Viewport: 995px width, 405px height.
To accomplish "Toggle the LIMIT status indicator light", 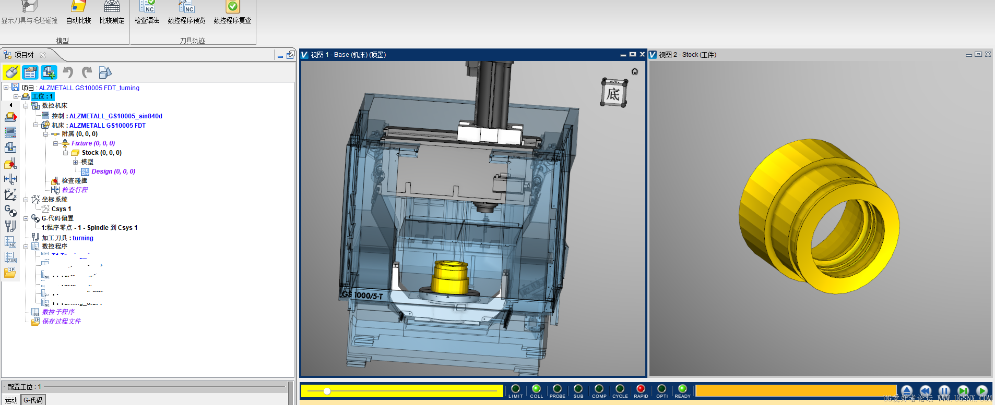I will pos(515,389).
